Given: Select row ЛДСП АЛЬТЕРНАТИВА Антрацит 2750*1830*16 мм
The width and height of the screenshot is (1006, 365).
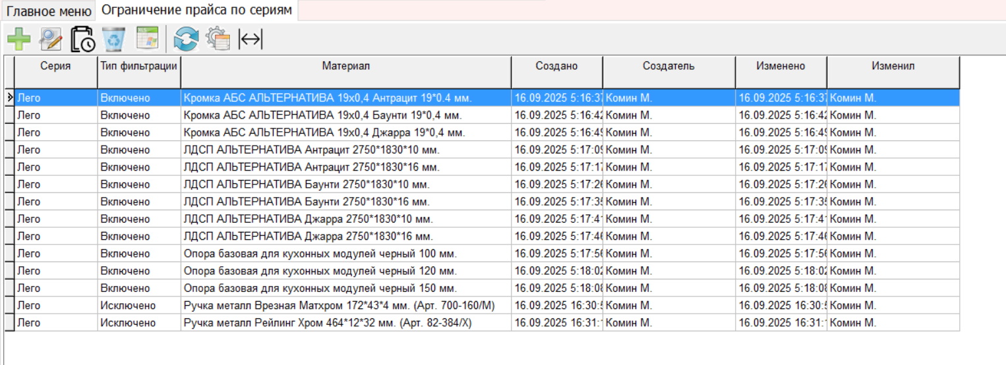Looking at the screenshot, I should [311, 167].
